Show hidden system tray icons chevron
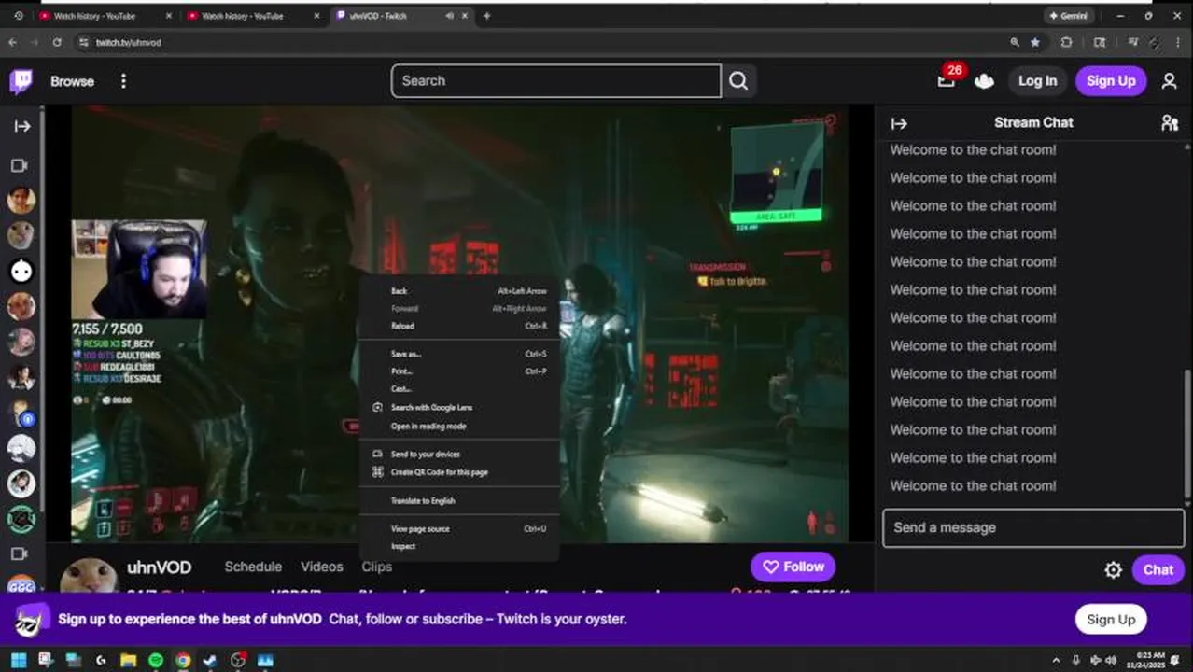The height and width of the screenshot is (672, 1193). click(x=1056, y=660)
